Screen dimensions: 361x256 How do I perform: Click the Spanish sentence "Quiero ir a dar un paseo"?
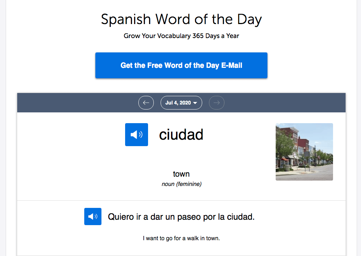click(x=181, y=217)
